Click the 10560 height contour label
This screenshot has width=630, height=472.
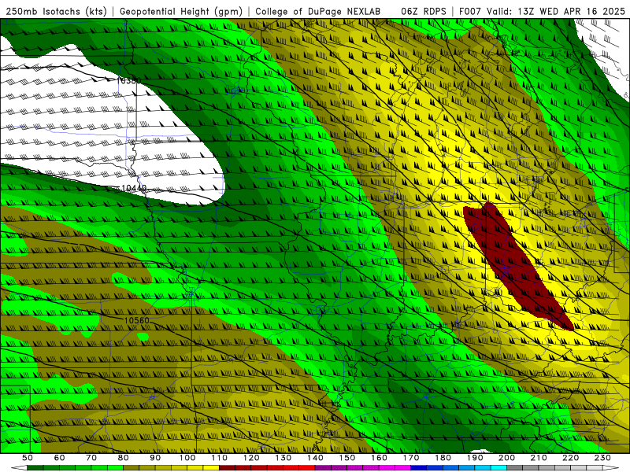click(x=136, y=320)
